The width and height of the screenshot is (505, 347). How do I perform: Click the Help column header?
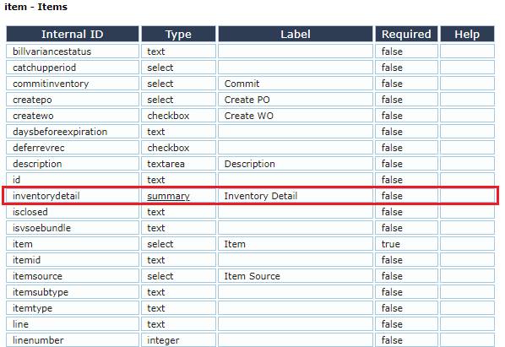coord(467,34)
